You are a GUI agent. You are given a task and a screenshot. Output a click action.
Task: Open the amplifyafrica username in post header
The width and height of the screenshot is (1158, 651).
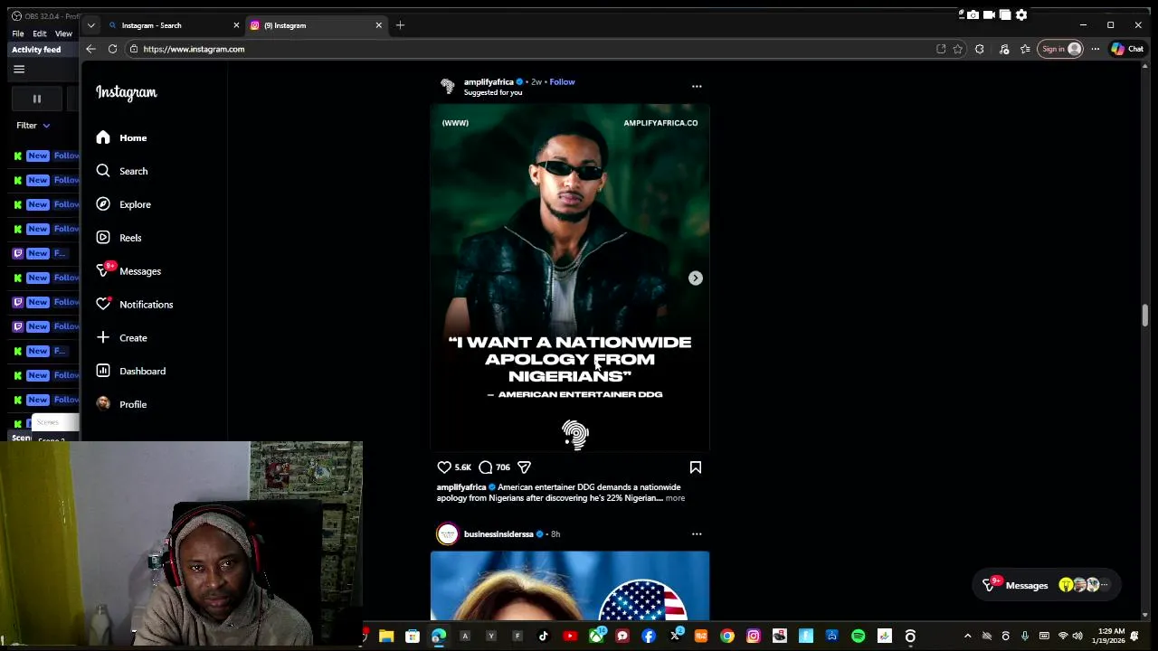489,82
